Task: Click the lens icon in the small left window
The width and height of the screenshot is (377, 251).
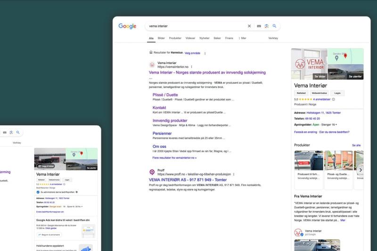Action: tap(11, 132)
